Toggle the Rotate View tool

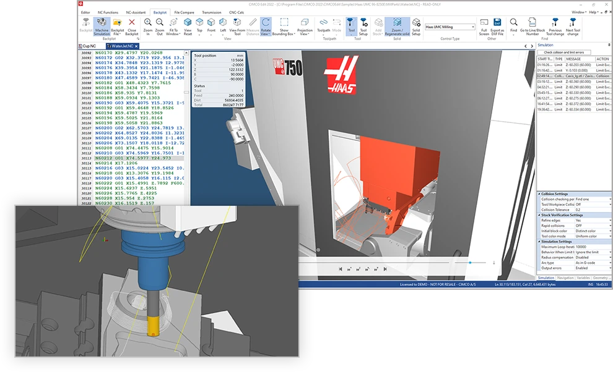tap(266, 26)
